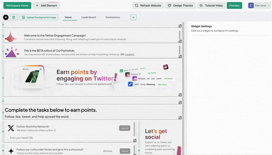Open the Add Element menu
Screen dimensions: 272x155
click(x=46, y=5)
